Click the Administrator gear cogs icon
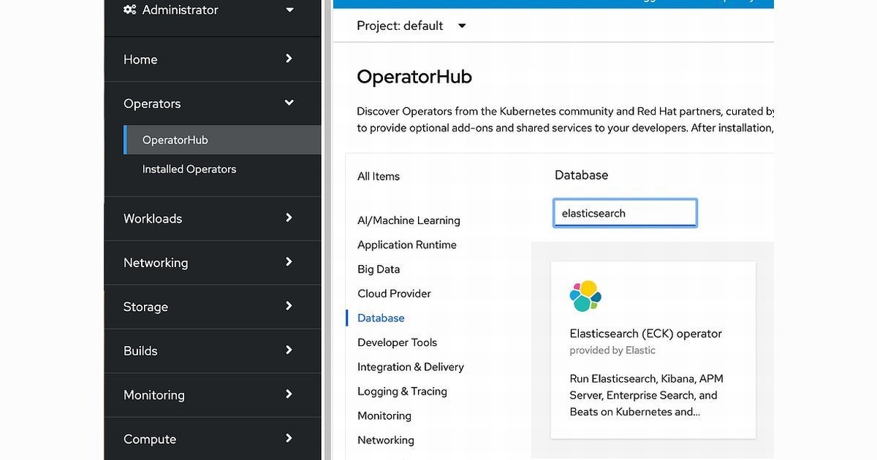The height and width of the screenshot is (460, 877). point(130,10)
